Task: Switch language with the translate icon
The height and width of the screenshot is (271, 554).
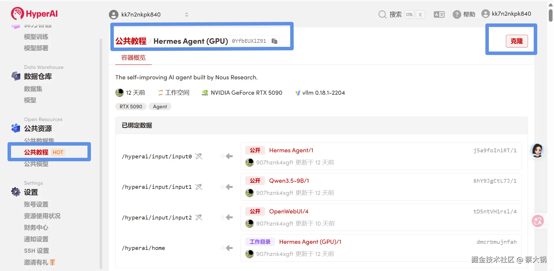Action: (439, 14)
